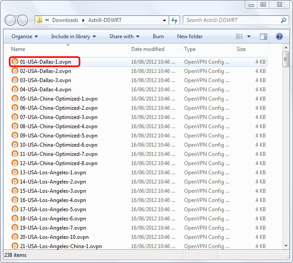This screenshot has width=293, height=263.
Task: Click icon of 16-USA-Los-Angeles-4.ovpn
Action: 15,200
